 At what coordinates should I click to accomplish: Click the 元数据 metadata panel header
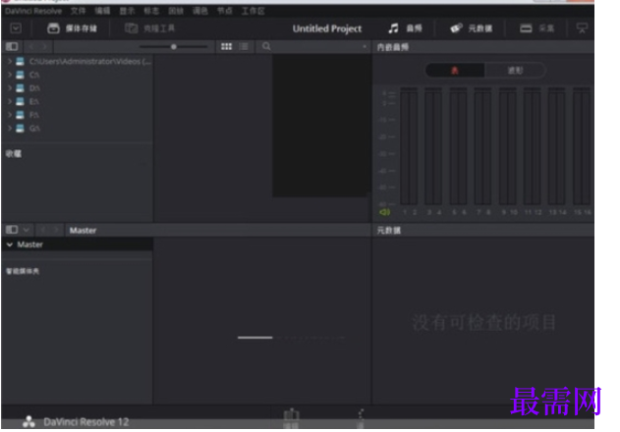[x=389, y=231]
